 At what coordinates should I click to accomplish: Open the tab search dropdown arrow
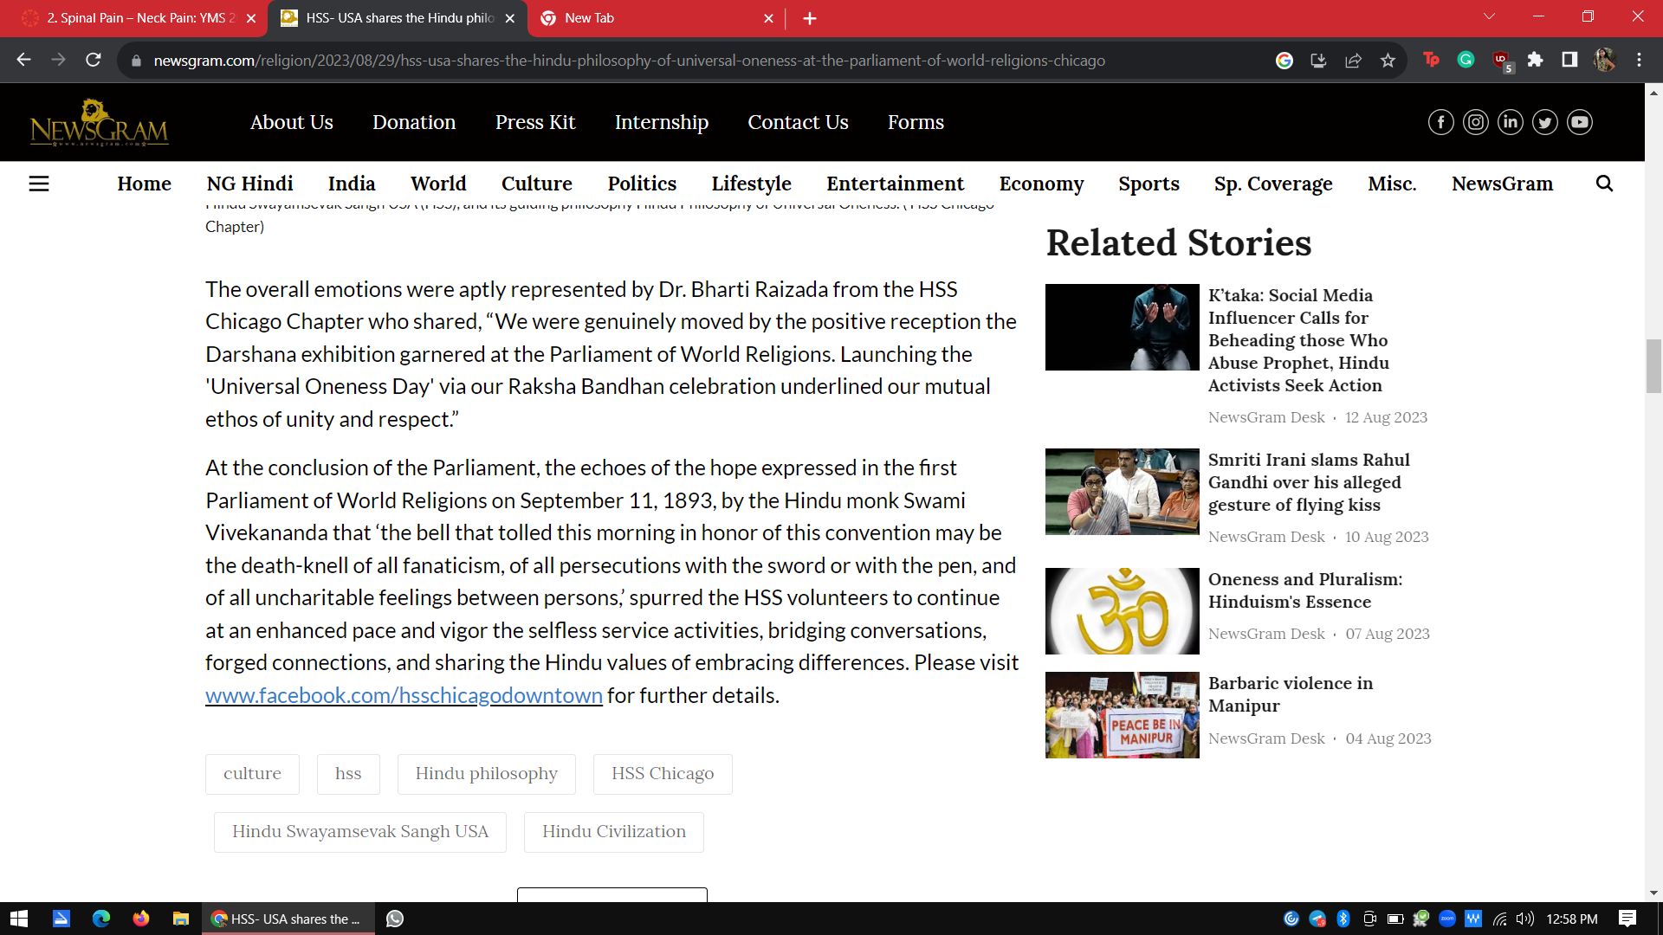click(x=1489, y=16)
